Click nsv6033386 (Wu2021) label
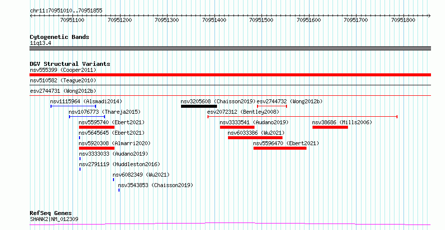The width and height of the screenshot is (445, 230). pyautogui.click(x=256, y=133)
